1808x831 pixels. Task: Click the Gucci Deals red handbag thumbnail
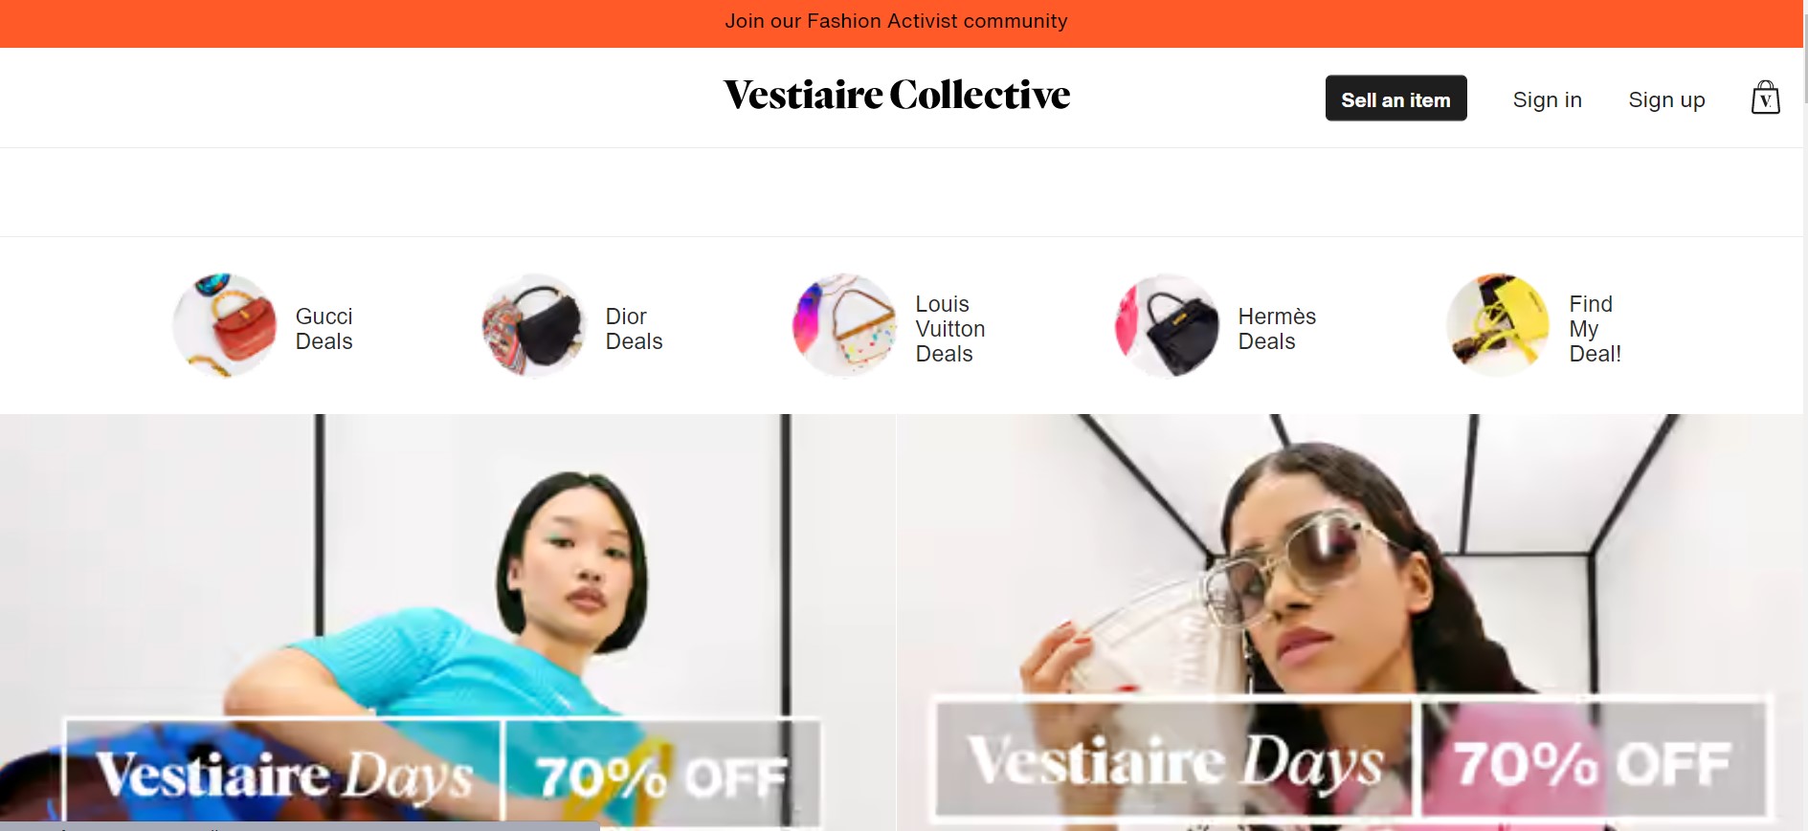point(225,326)
